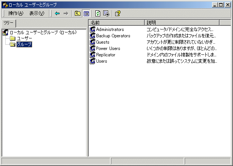
Task: Open the 操作(A) menu
Action: click(16, 13)
